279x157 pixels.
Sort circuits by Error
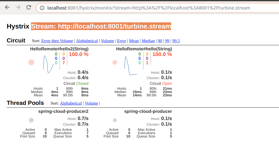click(x=122, y=41)
